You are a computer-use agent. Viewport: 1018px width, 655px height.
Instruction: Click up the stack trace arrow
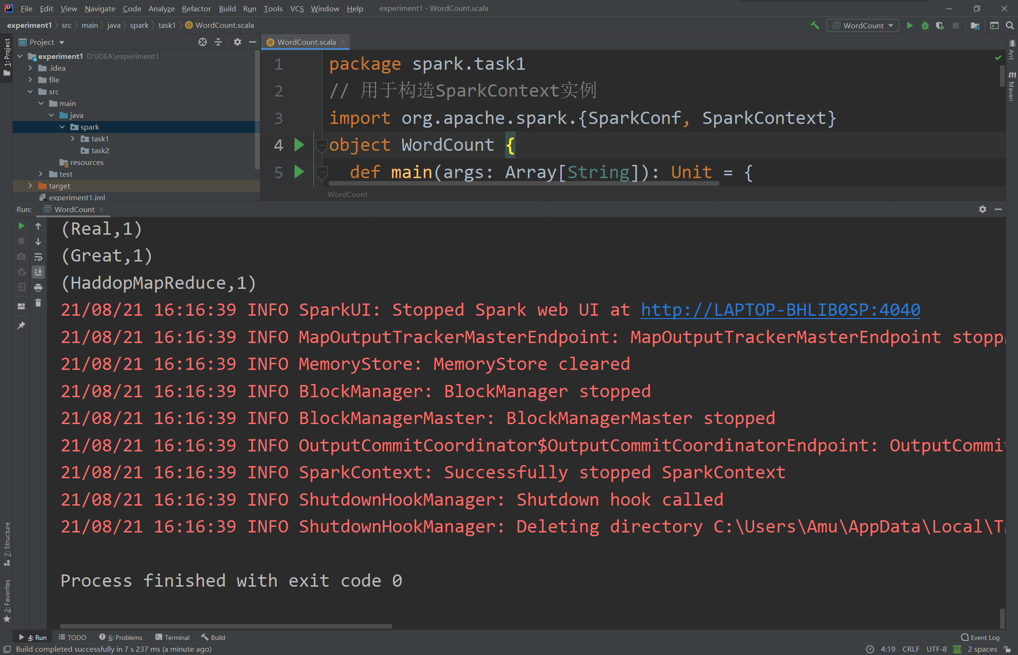38,226
